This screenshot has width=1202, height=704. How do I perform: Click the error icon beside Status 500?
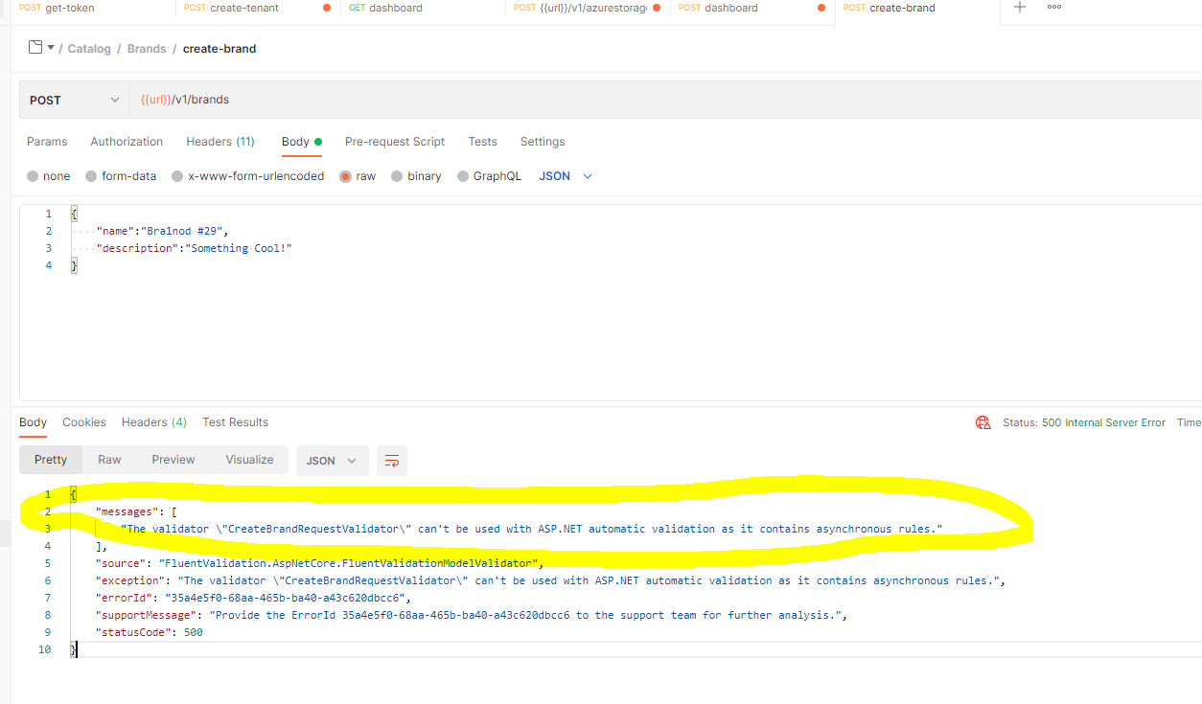pos(982,421)
